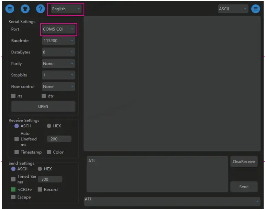Toggle the Timed Send checkbox

pyautogui.click(x=13, y=179)
